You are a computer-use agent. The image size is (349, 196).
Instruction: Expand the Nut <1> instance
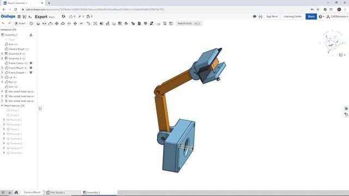point(2,82)
